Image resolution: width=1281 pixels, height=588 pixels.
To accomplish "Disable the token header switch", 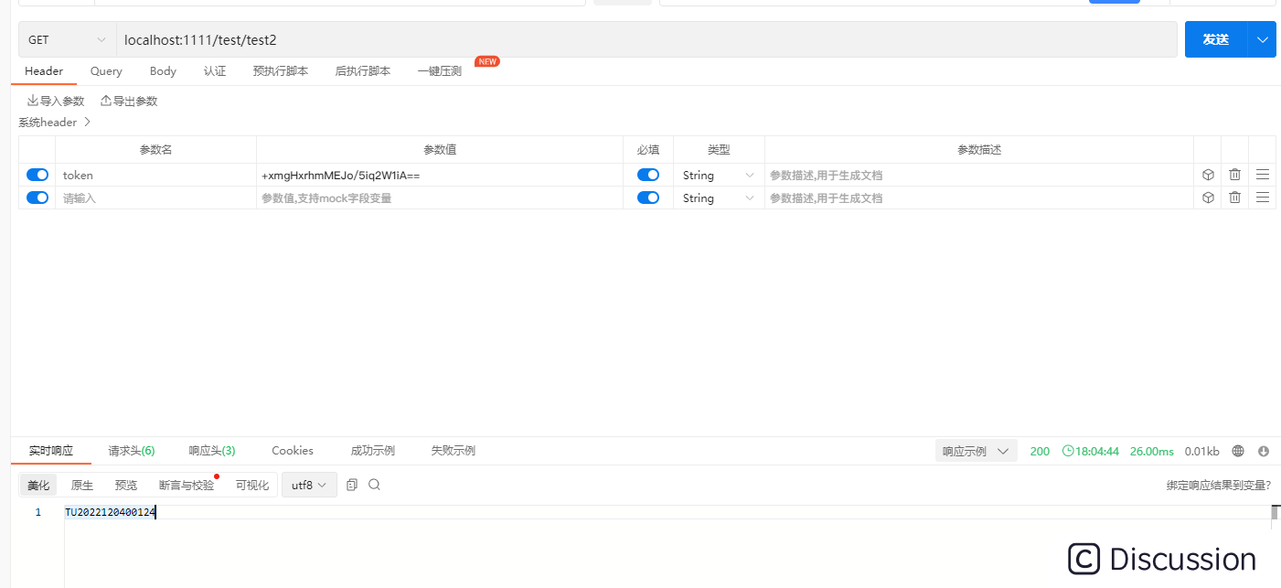I will (x=37, y=174).
